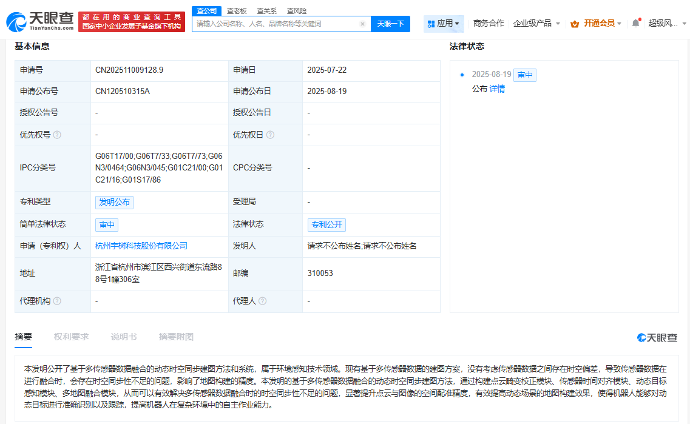Switch to the 查老板 search tab
Image resolution: width=690 pixels, height=424 pixels.
click(x=236, y=10)
